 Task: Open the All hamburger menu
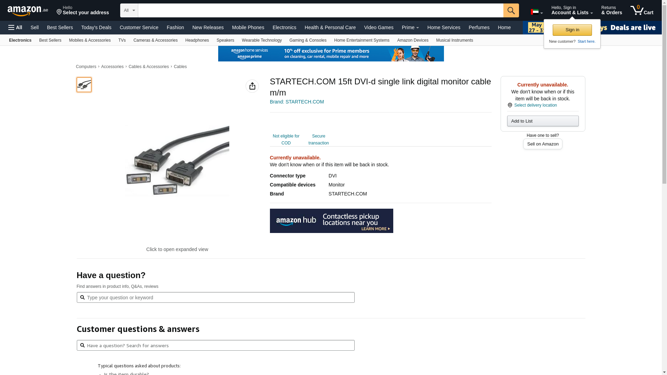tap(15, 27)
